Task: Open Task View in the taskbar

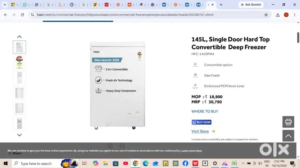Action: (x=84, y=164)
